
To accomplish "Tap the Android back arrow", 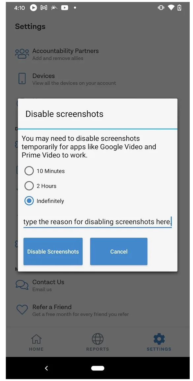I will [46, 368].
